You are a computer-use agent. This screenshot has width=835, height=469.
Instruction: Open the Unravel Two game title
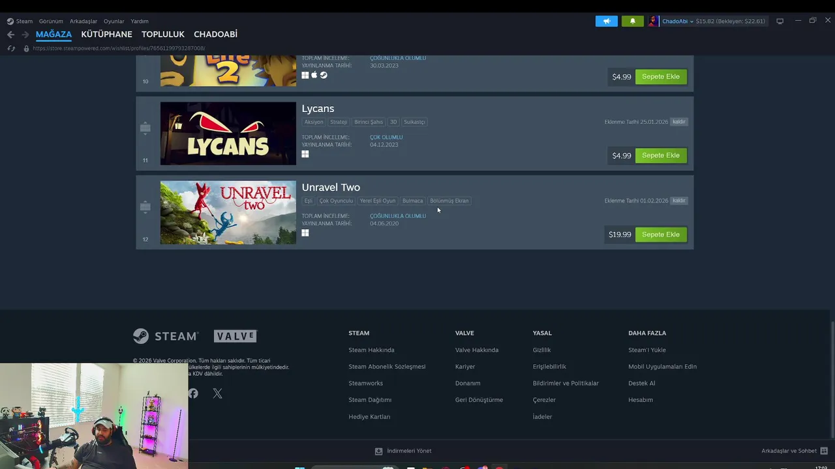point(331,188)
